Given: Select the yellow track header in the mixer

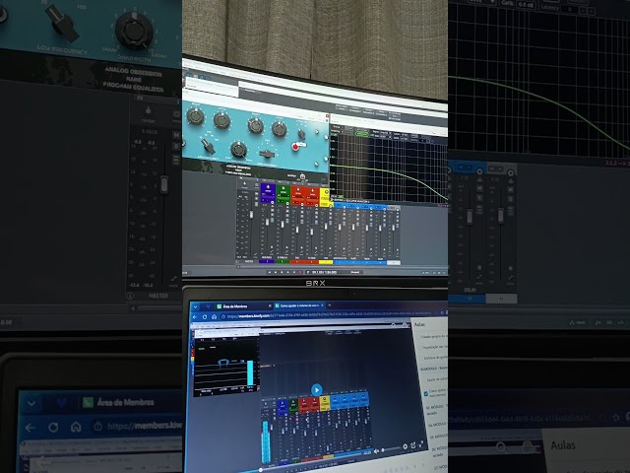Looking at the screenshot, I should pyautogui.click(x=326, y=199).
